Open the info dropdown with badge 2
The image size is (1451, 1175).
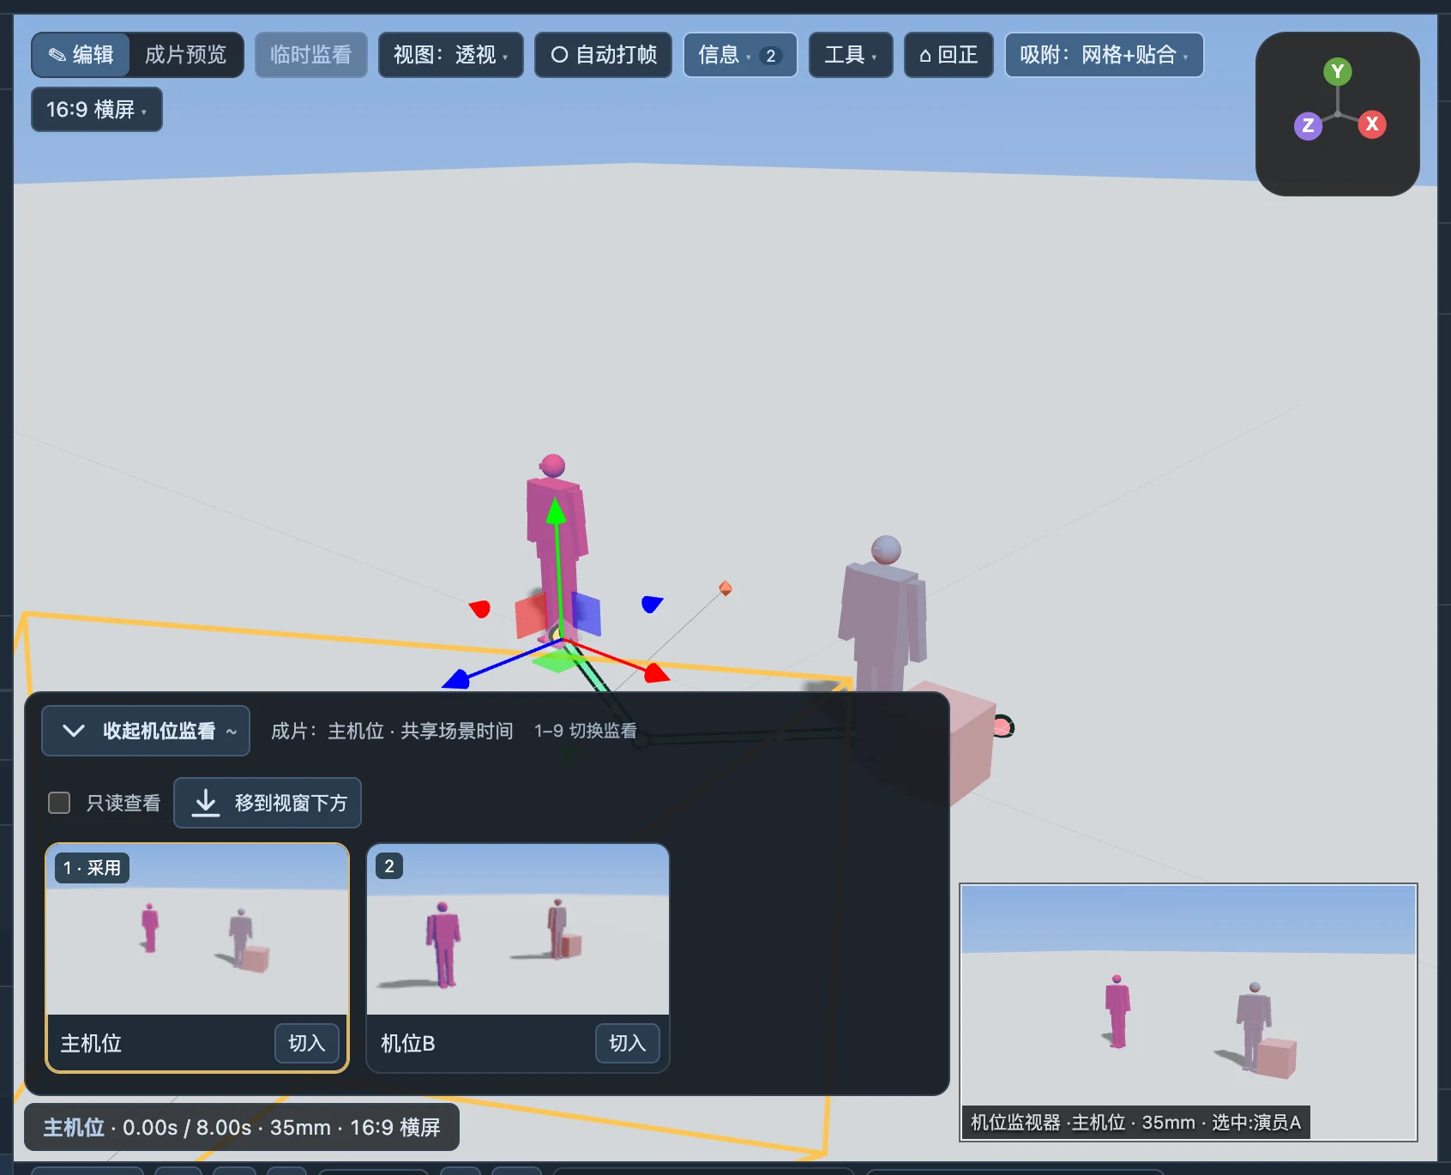[x=740, y=55]
